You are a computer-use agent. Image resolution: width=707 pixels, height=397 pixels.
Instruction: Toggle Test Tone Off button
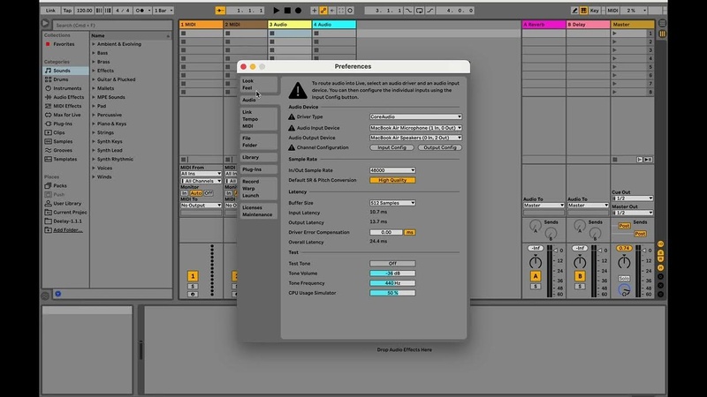click(392, 263)
